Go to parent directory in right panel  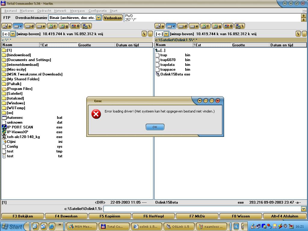(x=304, y=34)
